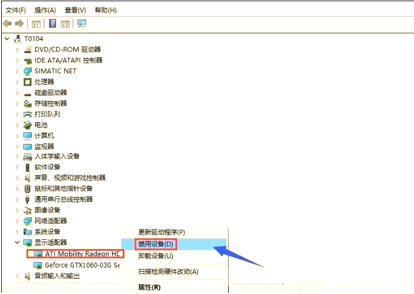Click the Forward arrow in the toolbar

pyautogui.click(x=20, y=23)
